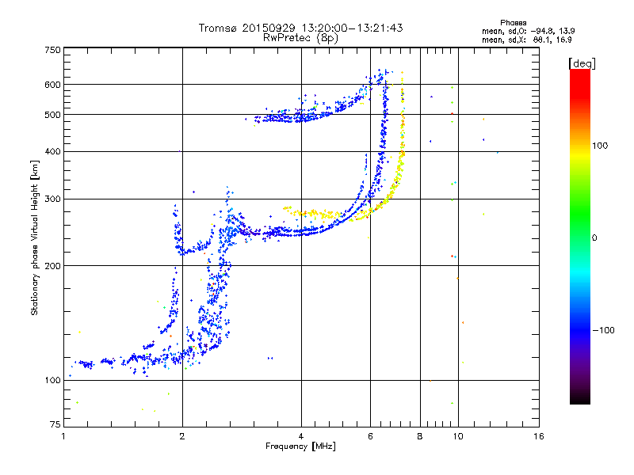This screenshot has width=634, height=475.
Task: Click the y-axis label '300'
Action: (x=53, y=199)
